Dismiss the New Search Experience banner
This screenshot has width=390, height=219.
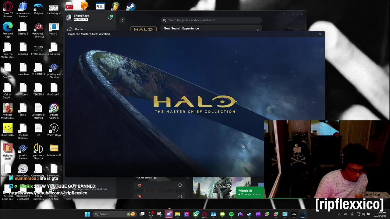[258, 30]
